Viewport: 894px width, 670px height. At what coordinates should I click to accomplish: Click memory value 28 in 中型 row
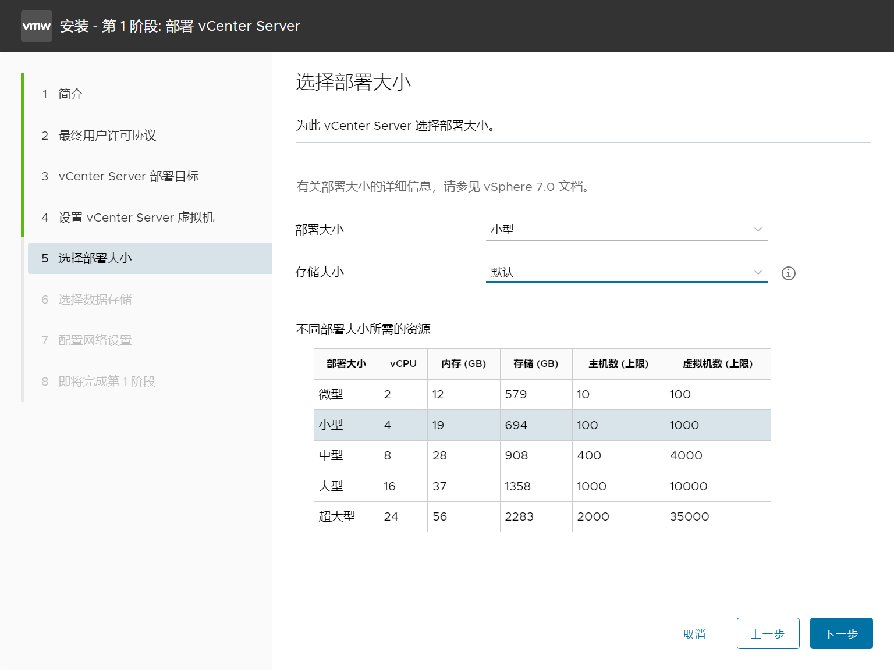click(x=439, y=455)
